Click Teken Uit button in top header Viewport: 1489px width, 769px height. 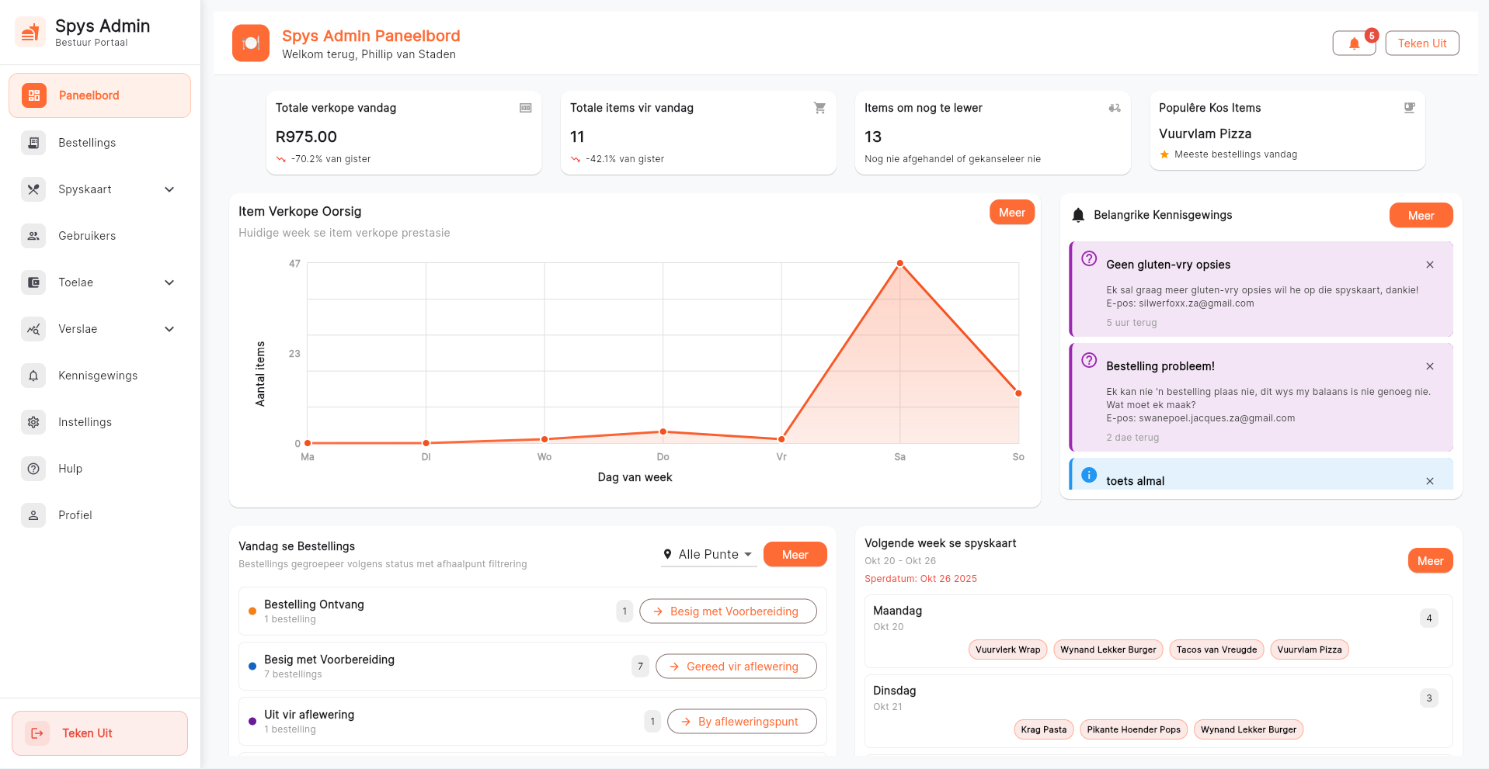1421,43
